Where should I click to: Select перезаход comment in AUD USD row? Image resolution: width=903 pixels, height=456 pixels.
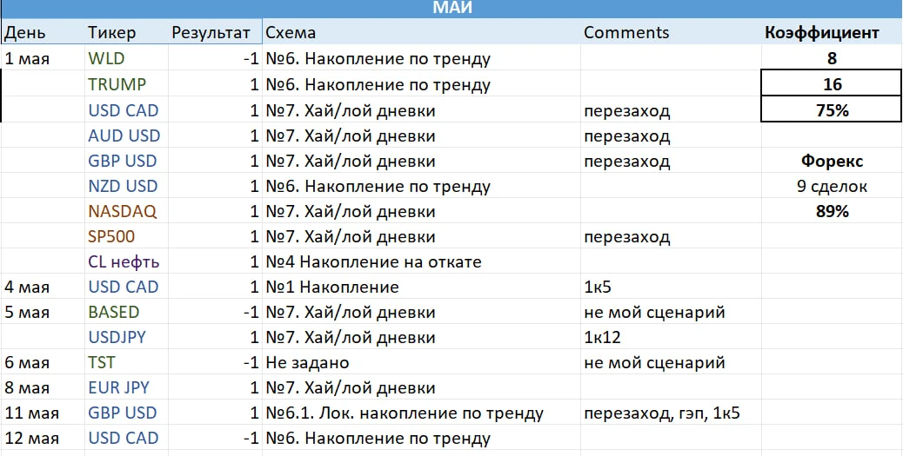(x=671, y=135)
